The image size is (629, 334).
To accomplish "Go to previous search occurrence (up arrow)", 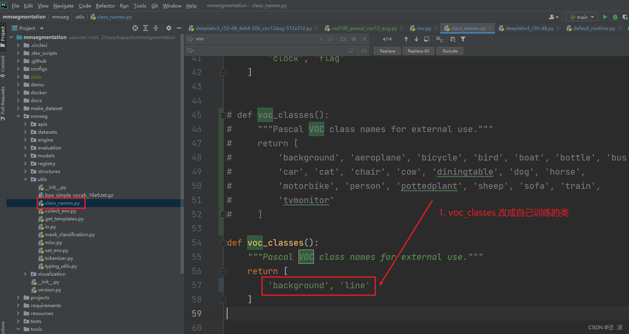I will (406, 39).
